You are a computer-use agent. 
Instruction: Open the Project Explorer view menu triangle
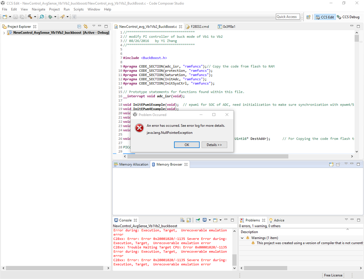[94, 26]
